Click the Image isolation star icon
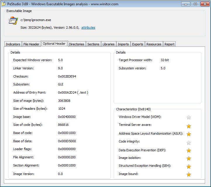The width and height of the screenshot is (211, 187). click(x=189, y=158)
